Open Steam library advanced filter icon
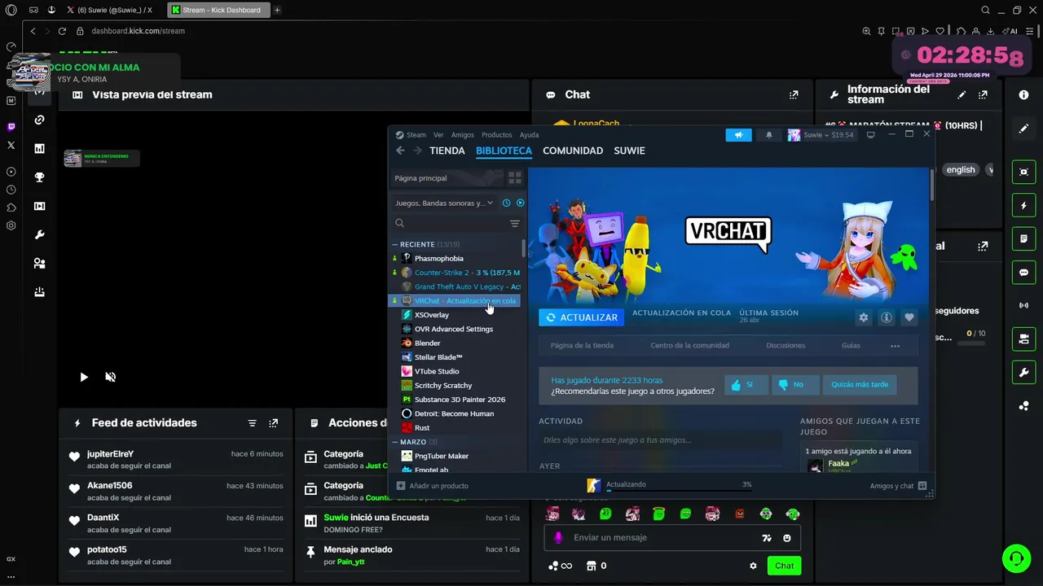 tap(514, 223)
